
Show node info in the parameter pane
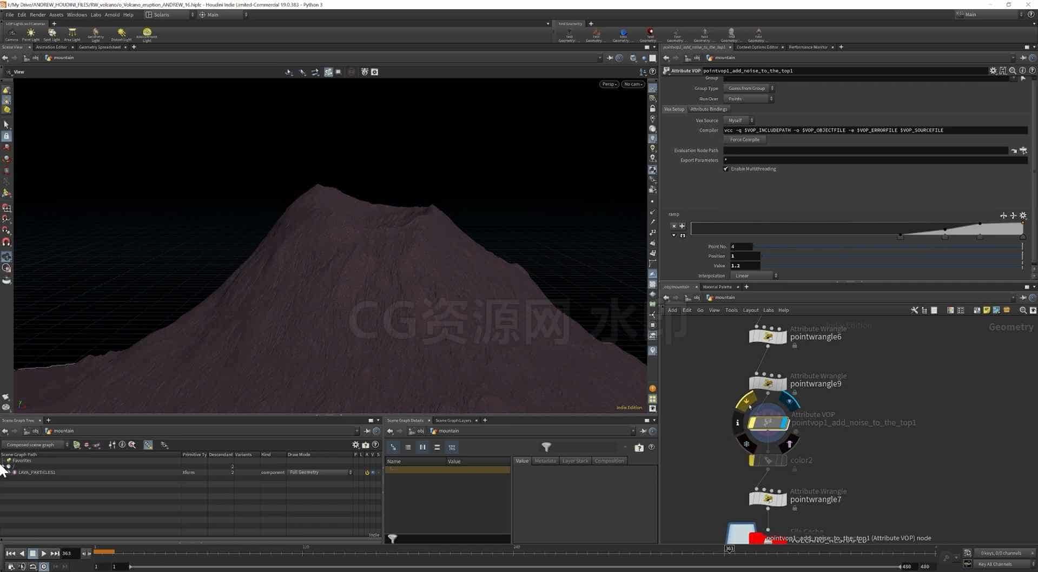point(1022,71)
